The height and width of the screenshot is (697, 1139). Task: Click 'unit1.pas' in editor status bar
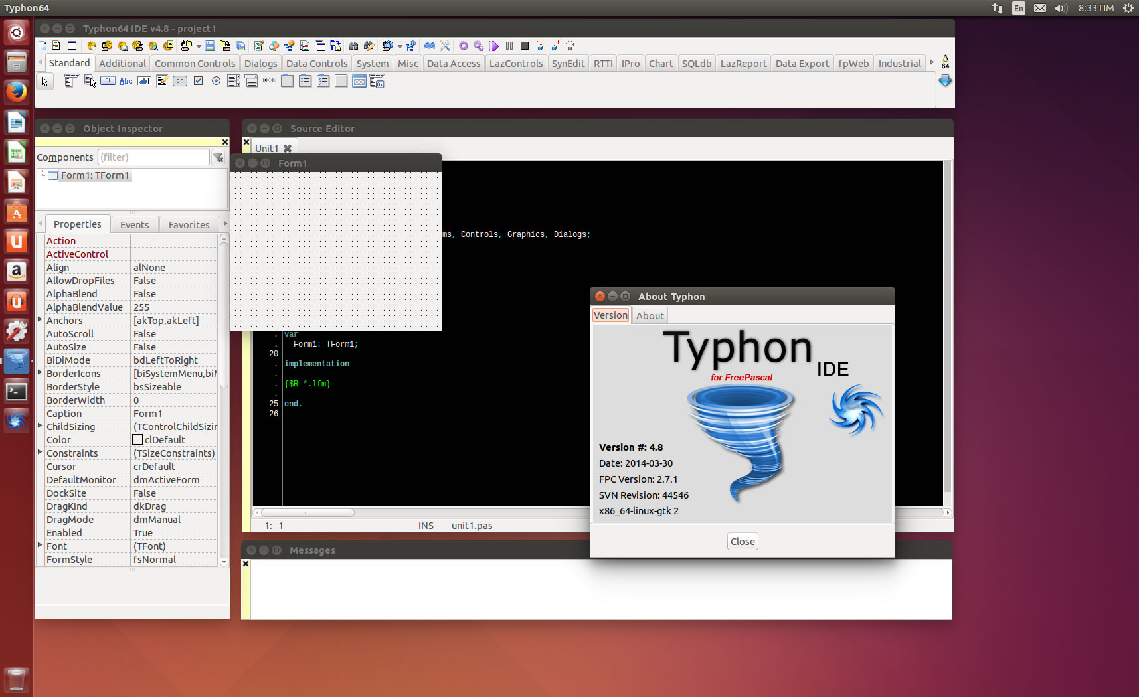472,526
